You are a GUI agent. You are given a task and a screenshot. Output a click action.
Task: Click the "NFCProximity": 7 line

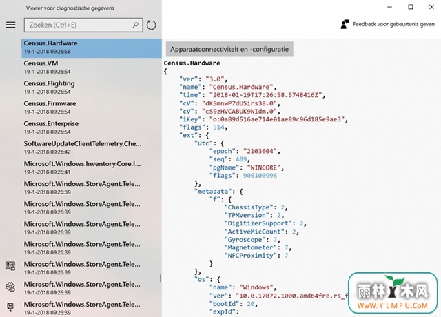(256, 256)
